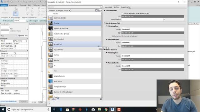Viewport: 200px width, 112px height.
Task: Launch Google Chrome from the taskbar
Action: coord(106,109)
